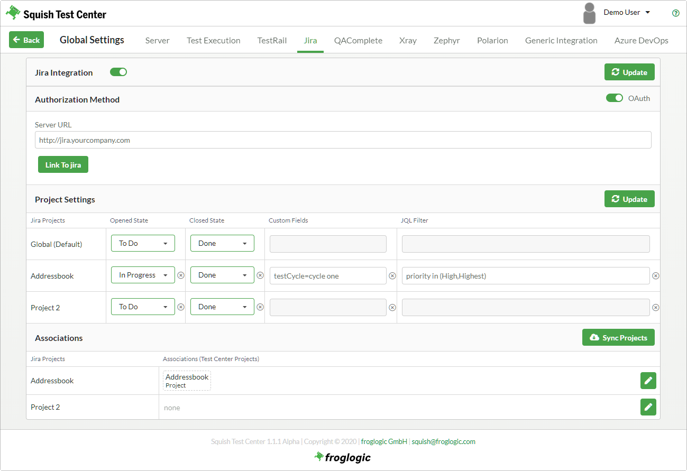This screenshot has height=471, width=687.
Task: Open Addressbook In Progress state dropdown
Action: (x=143, y=275)
